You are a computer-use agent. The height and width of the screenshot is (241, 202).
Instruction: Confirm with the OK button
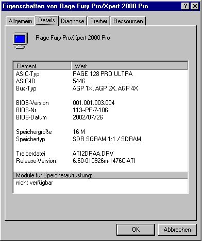[x=136, y=230]
